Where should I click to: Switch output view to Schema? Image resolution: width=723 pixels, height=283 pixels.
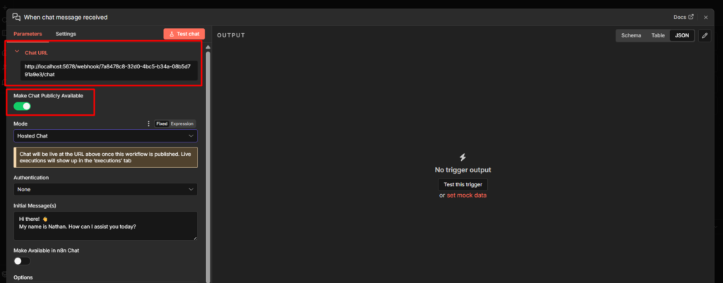pos(631,35)
